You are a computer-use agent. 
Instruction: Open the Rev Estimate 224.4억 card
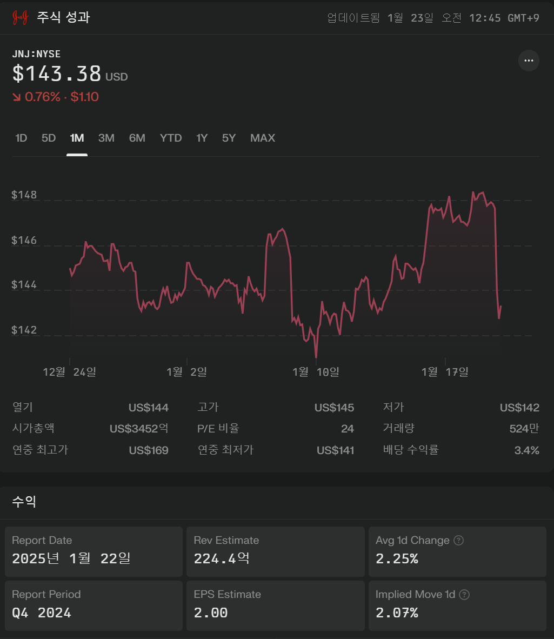(275, 551)
